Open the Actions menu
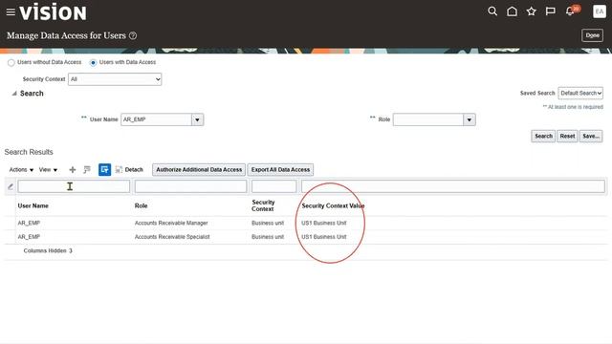The image size is (612, 344). 21,170
